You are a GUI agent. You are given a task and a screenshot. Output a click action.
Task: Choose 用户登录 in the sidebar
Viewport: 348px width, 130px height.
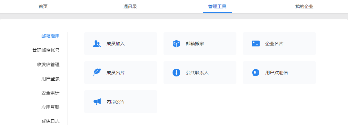coord(50,79)
